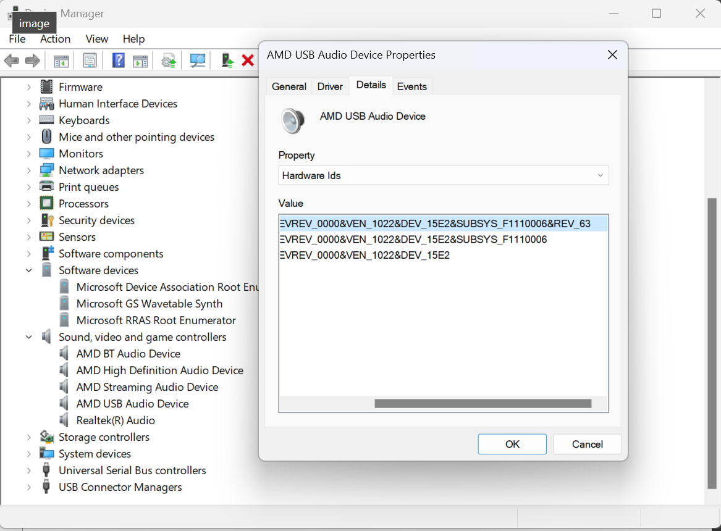Expand the Storage controllers node
721x531 pixels.
[28, 437]
